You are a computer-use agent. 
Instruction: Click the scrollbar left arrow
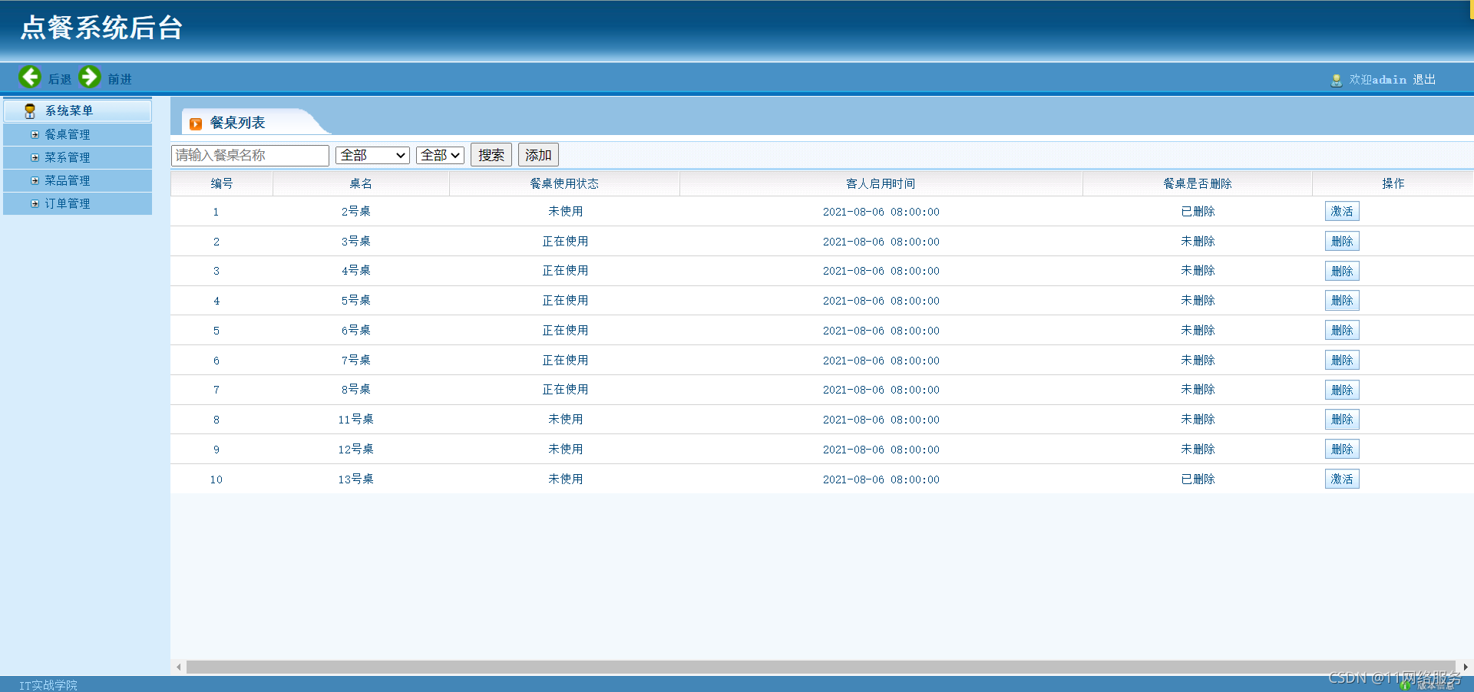pos(179,667)
